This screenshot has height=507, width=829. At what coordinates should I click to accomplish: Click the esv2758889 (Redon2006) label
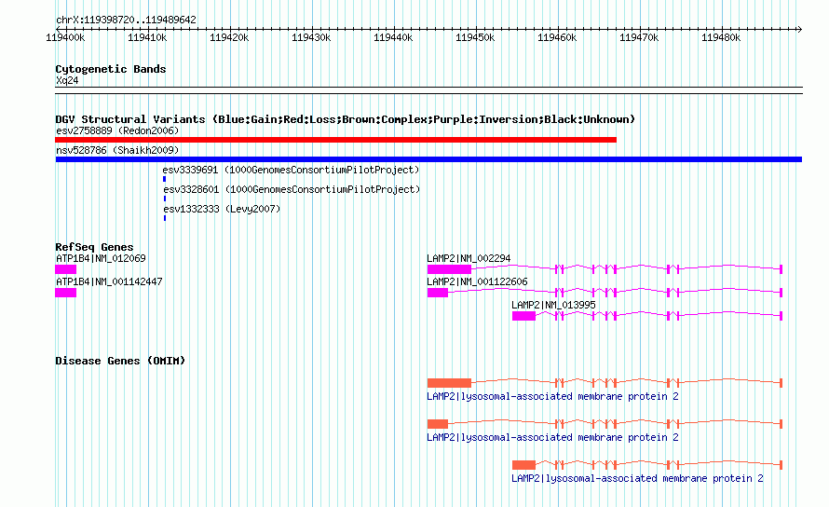pos(117,130)
